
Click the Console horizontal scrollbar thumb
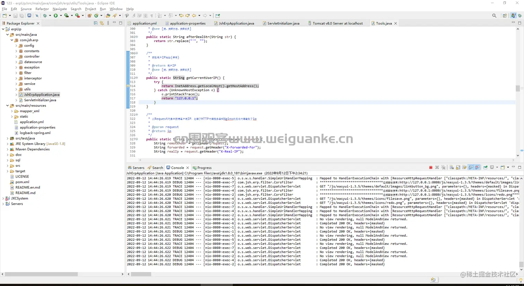click(x=141, y=274)
